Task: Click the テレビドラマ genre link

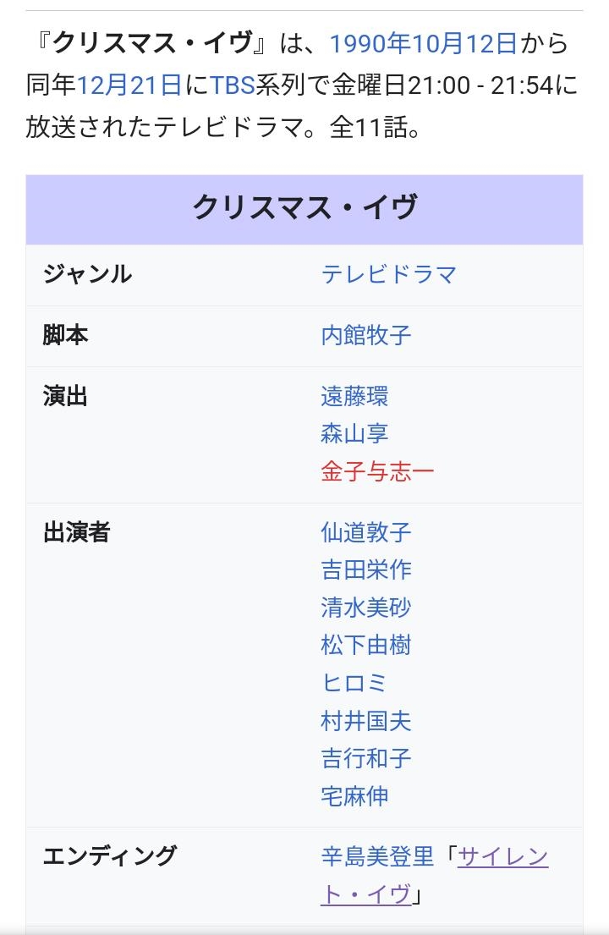Action: coord(389,274)
